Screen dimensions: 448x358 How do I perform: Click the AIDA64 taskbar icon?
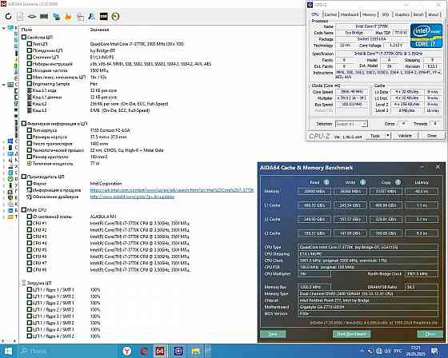tap(160, 351)
